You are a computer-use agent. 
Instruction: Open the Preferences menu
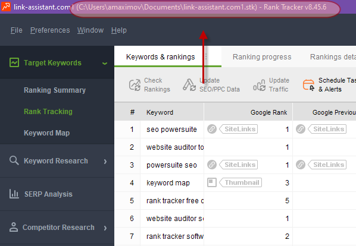pos(50,30)
